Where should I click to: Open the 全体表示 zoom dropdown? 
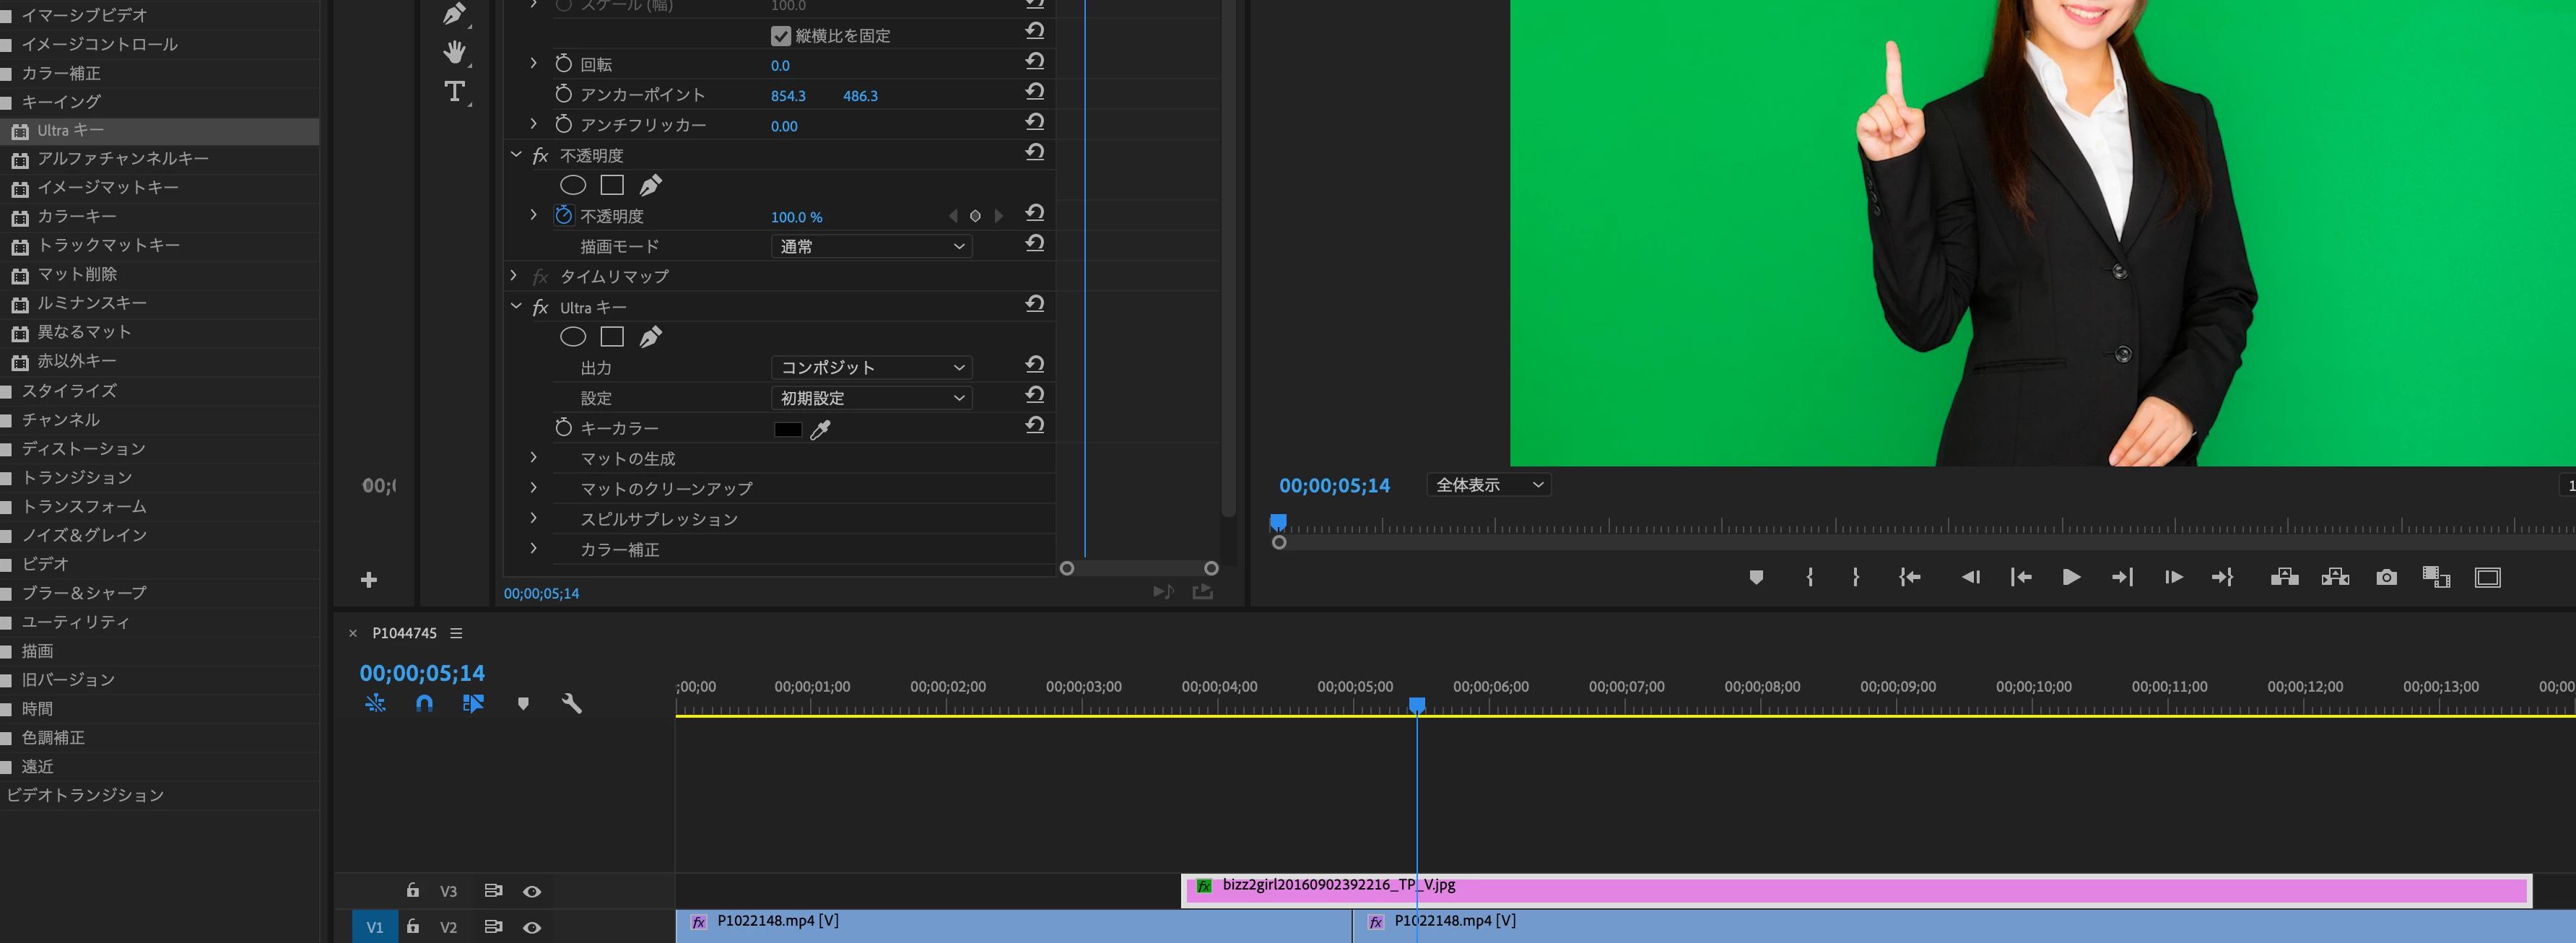(1488, 485)
